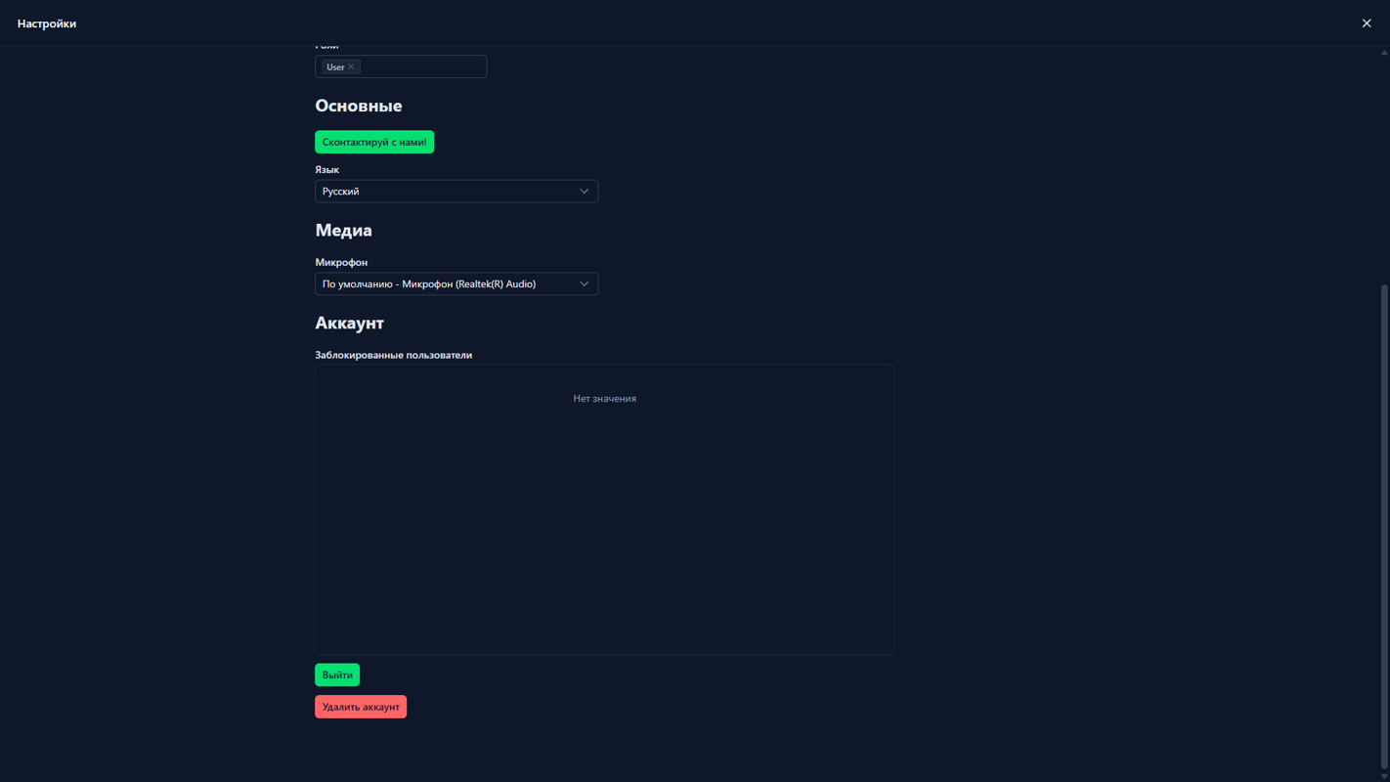Click the red "Удалить аккаунт" button
The image size is (1390, 782).
361,706
